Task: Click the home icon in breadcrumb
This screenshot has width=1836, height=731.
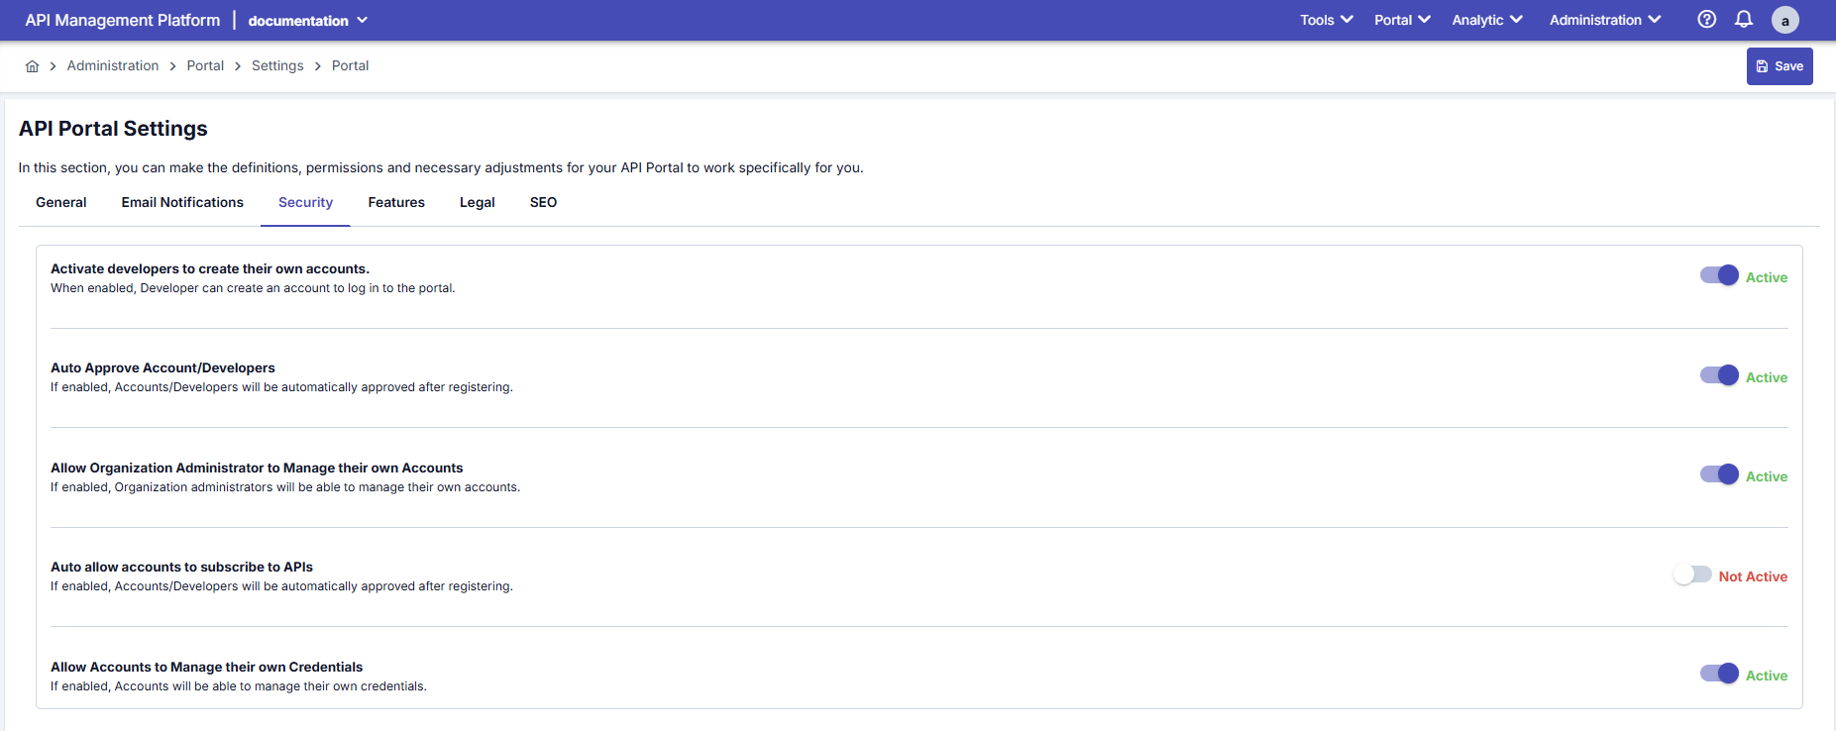Action: coord(32,66)
